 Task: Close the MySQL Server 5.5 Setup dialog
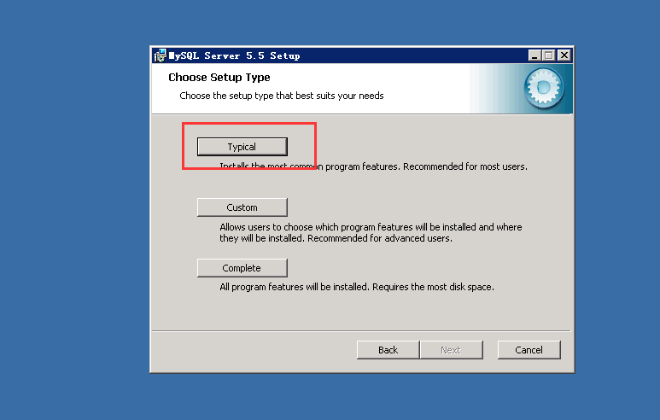[x=564, y=55]
